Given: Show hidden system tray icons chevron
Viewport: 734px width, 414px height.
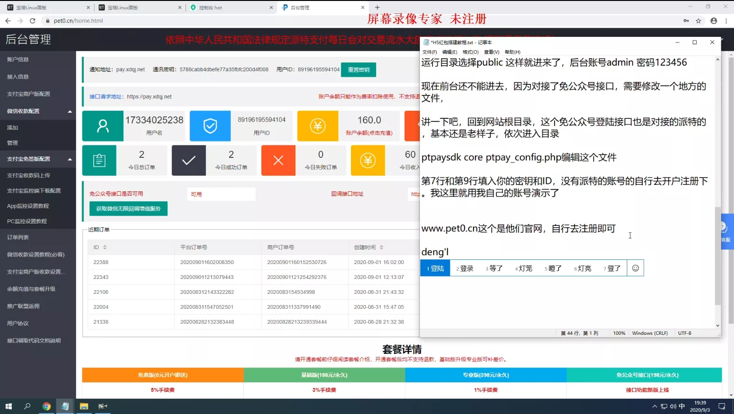Looking at the screenshot, I should pos(655,406).
